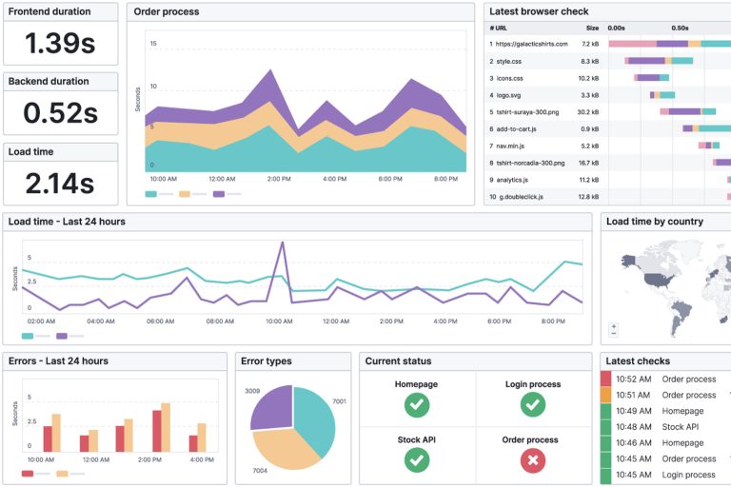Viewport: 731px width, 487px height.
Task: Open the https://galacticshirts.com browser check row
Action: [x=533, y=44]
